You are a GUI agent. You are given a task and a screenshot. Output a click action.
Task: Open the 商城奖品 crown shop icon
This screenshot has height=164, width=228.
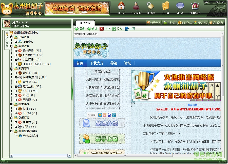[x=195, y=8]
